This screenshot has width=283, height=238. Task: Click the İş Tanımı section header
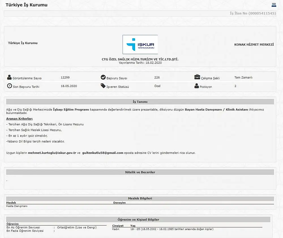coord(140,102)
